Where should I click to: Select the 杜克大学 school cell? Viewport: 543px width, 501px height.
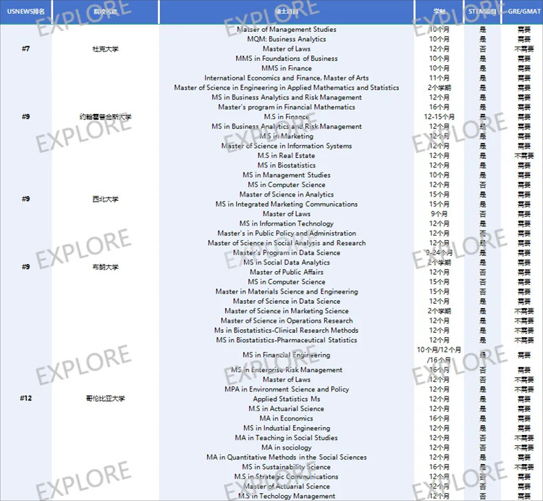point(105,49)
